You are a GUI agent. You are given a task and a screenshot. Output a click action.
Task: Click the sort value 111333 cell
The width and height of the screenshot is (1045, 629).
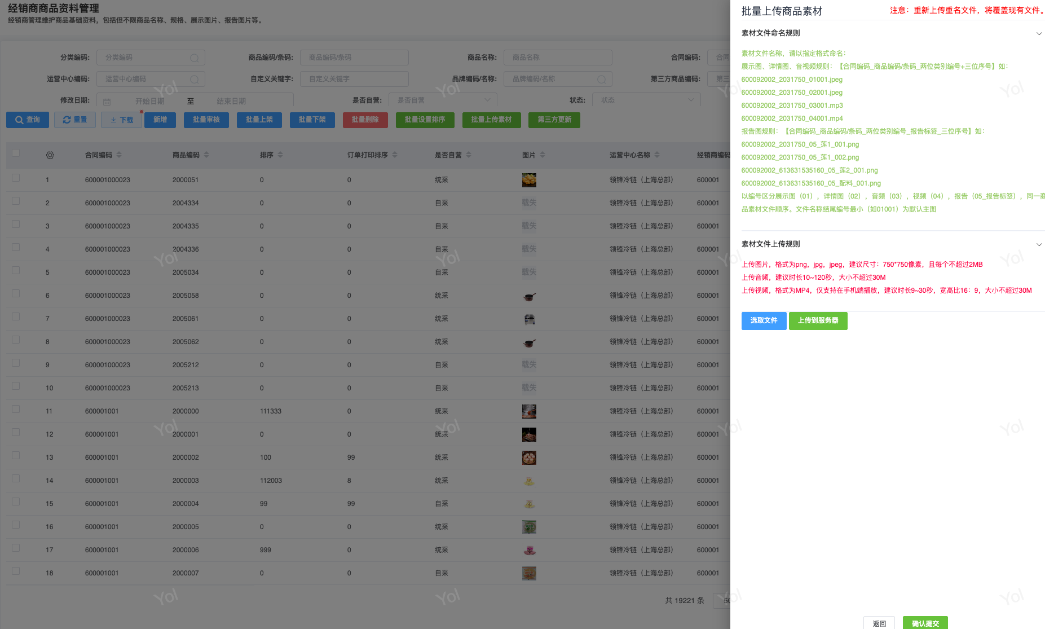point(271,411)
